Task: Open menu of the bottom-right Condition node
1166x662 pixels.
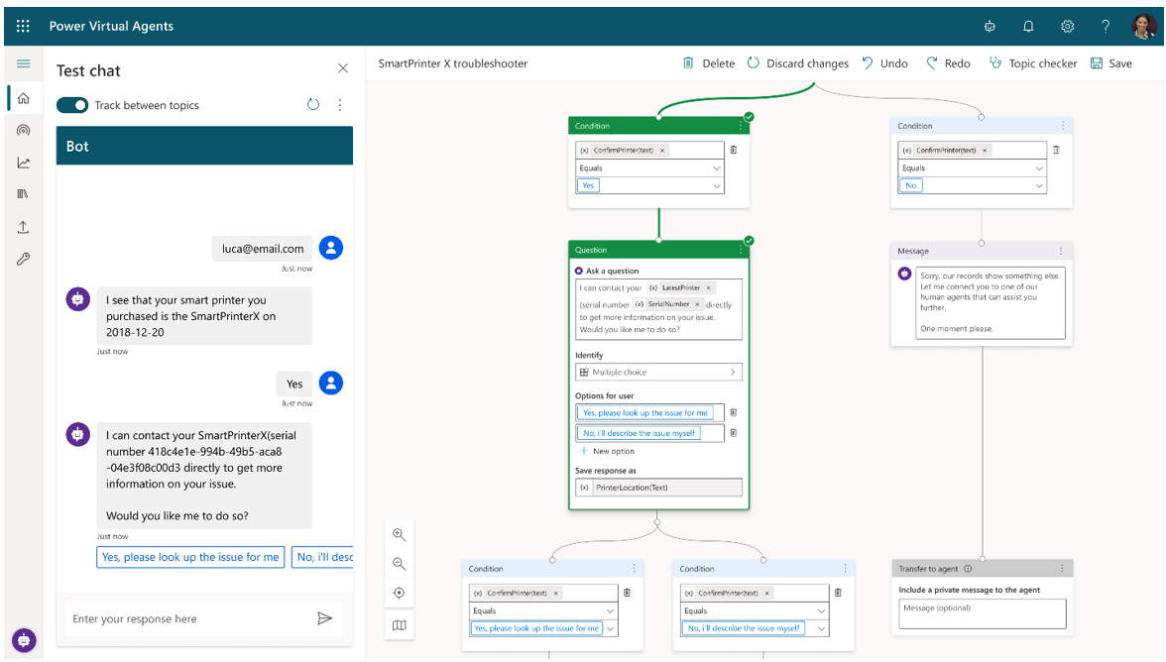Action: point(846,569)
